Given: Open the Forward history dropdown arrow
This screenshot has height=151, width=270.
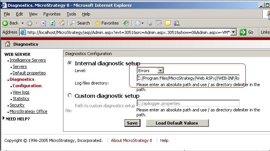Looking at the screenshot, I should 36,23.
